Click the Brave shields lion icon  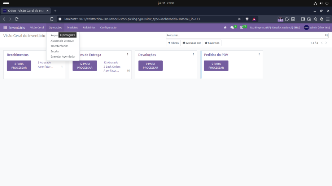pyautogui.click(x=247, y=19)
